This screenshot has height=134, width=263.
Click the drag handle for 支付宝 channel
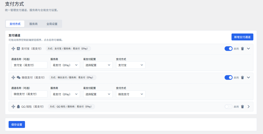13,48
